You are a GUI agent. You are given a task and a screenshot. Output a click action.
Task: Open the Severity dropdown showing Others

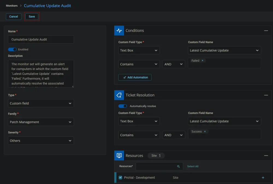[41, 141]
